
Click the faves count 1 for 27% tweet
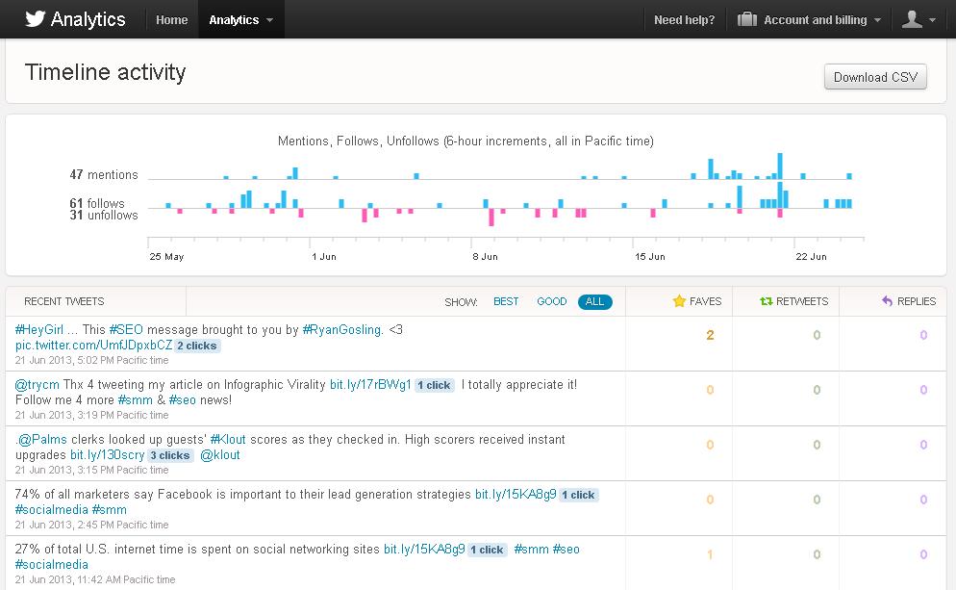click(x=711, y=554)
